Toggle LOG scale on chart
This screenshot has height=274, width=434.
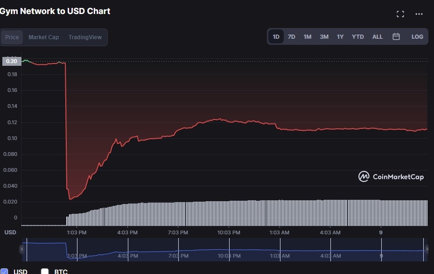pyautogui.click(x=417, y=36)
